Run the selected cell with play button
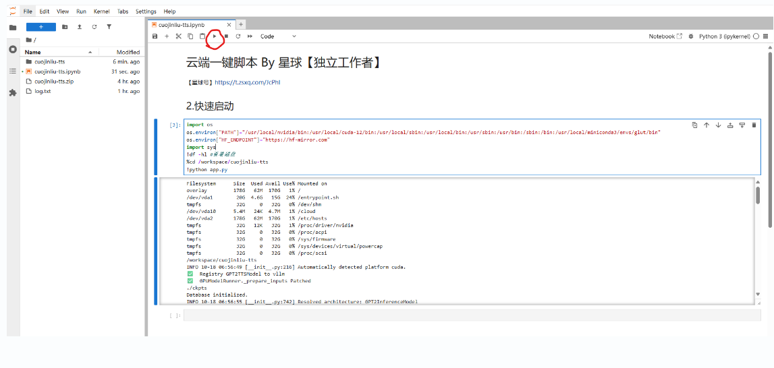 pos(215,36)
